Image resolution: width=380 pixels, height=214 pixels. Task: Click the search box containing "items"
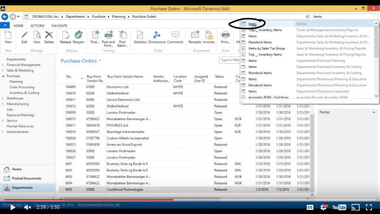(x=345, y=17)
